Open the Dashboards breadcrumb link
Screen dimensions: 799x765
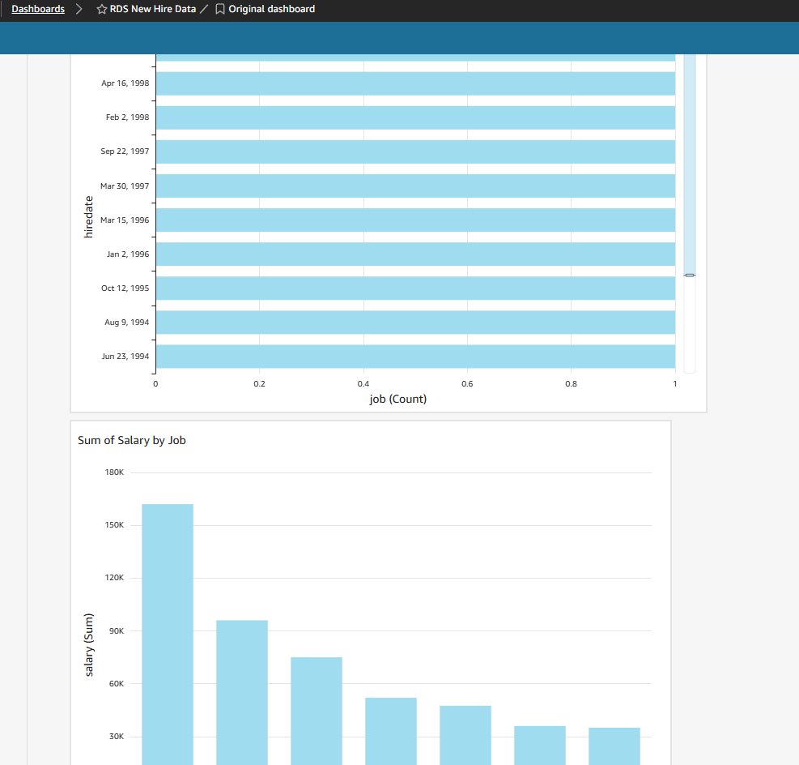(x=37, y=9)
